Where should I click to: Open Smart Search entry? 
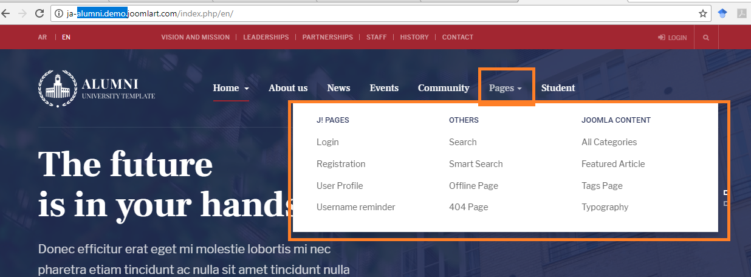(476, 164)
